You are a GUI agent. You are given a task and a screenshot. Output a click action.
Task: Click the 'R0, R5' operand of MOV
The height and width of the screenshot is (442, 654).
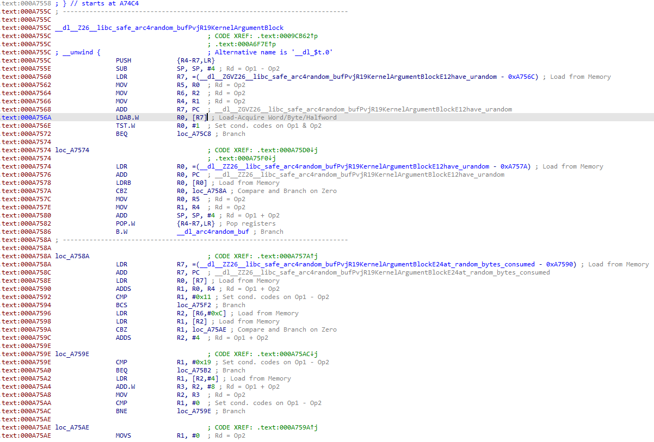[188, 199]
